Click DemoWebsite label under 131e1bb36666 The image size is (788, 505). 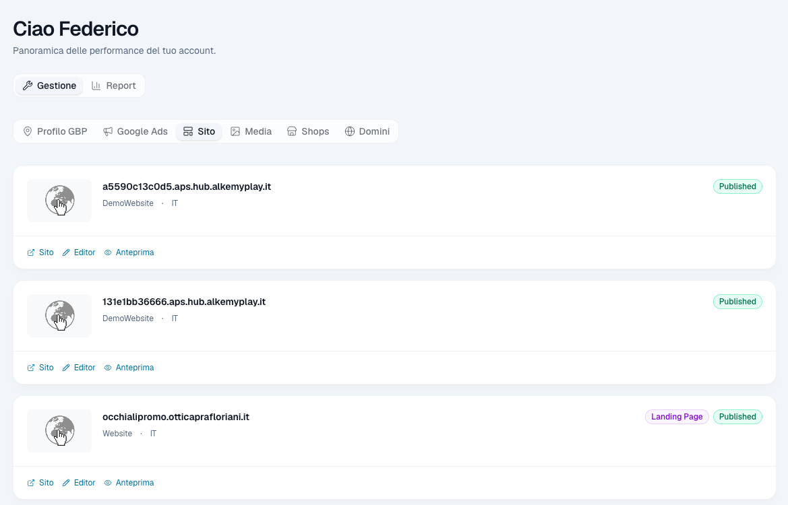pos(128,318)
